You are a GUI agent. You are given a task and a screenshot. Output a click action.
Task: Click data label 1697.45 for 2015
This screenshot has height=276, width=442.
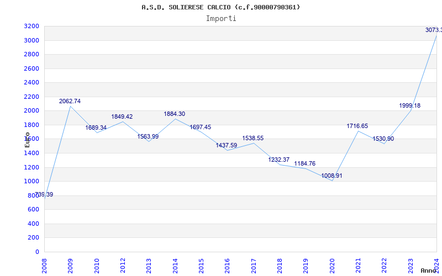201,127
